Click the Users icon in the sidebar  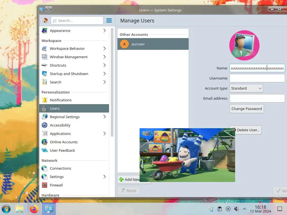45,108
